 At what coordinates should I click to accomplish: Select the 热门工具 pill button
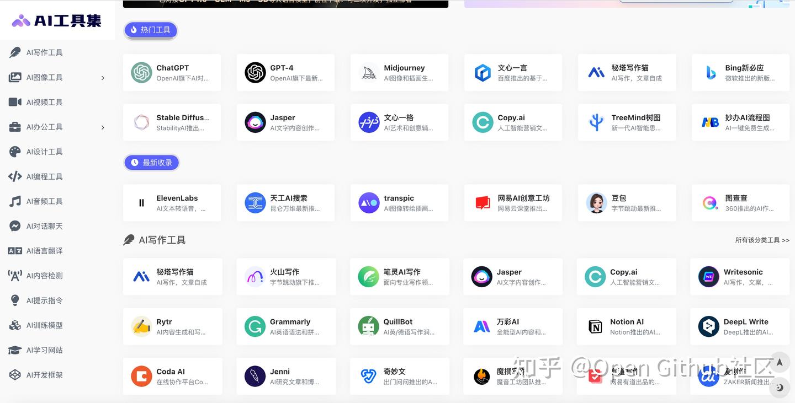(x=151, y=30)
